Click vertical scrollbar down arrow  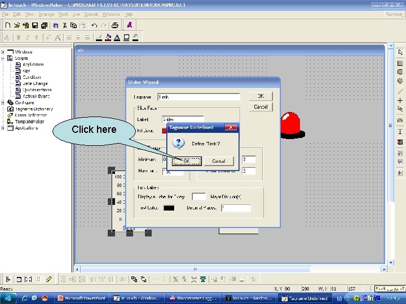tap(390, 263)
